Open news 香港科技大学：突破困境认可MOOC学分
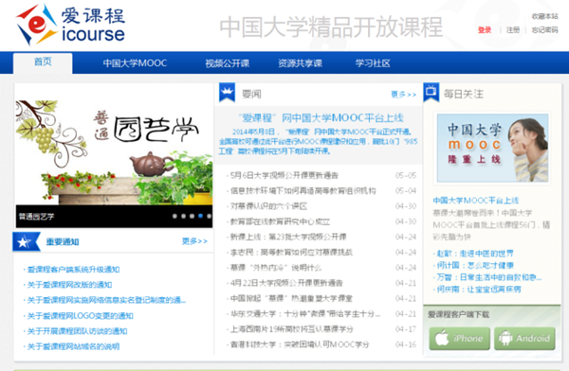This screenshot has height=371, width=569. [x=300, y=344]
